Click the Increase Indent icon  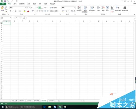click(x=48, y=11)
